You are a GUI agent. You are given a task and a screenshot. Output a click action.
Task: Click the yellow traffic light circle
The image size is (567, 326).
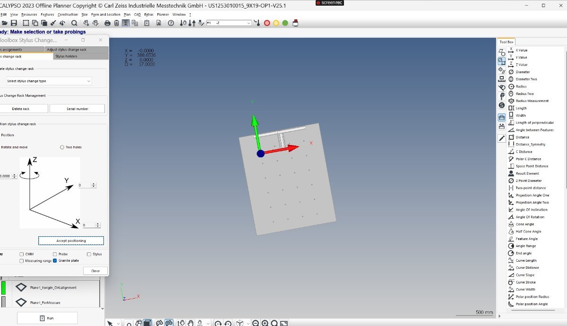(x=276, y=23)
